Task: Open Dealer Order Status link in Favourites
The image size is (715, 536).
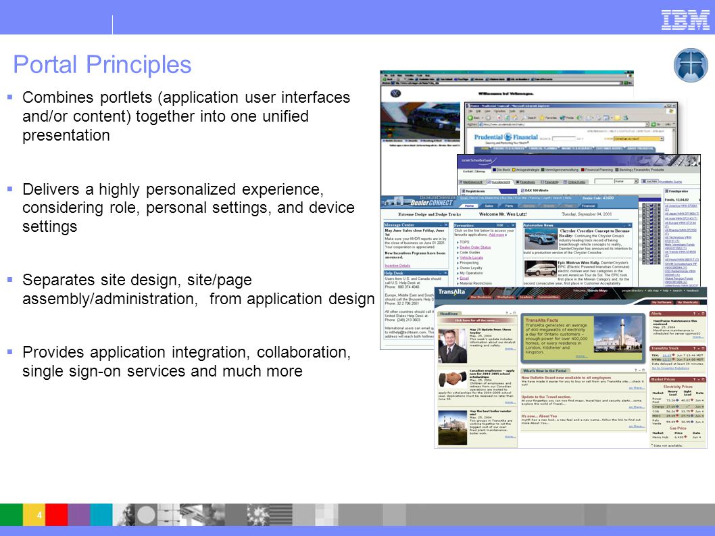Action: 475,247
